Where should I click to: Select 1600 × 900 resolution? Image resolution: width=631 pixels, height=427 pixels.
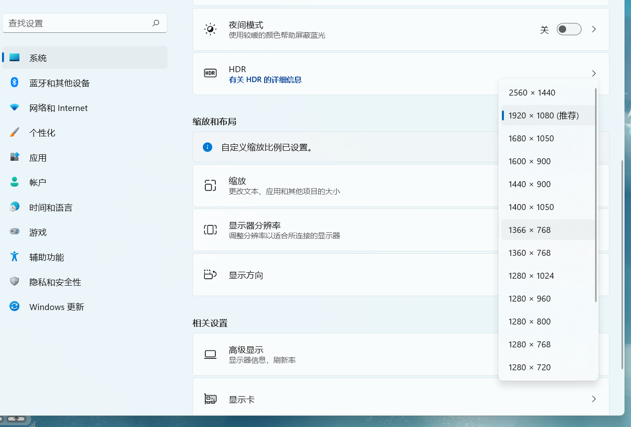[x=548, y=161]
